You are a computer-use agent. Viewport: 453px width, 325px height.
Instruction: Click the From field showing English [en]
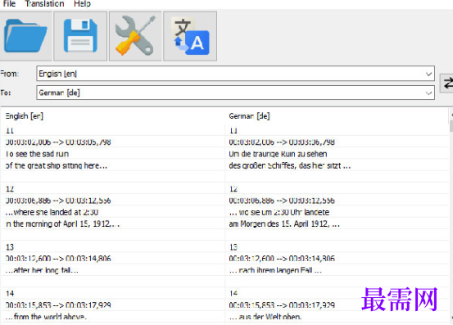(235, 74)
